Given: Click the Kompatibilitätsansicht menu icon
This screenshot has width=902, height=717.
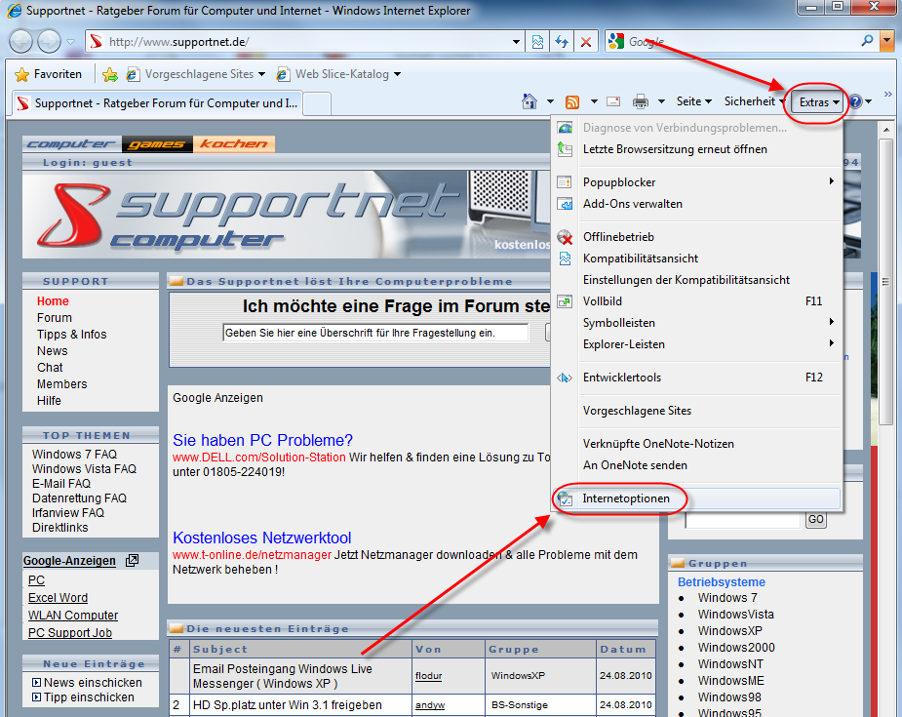Looking at the screenshot, I should pyautogui.click(x=565, y=259).
